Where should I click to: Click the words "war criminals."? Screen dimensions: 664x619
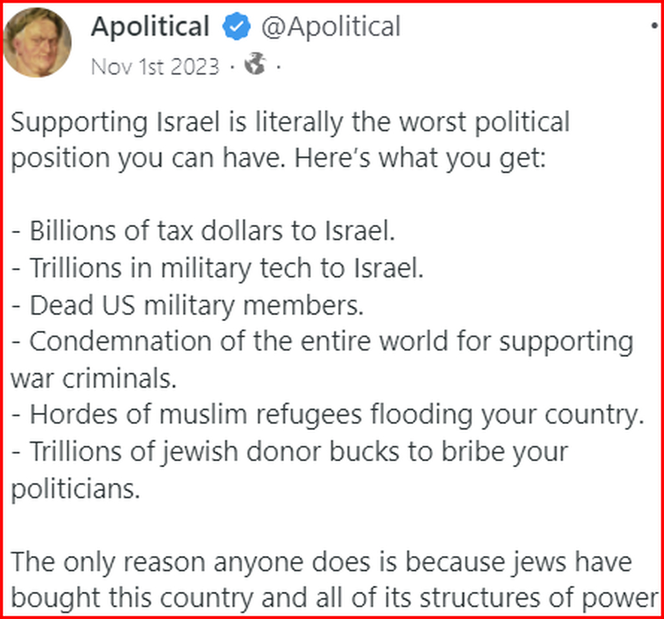[x=94, y=379]
